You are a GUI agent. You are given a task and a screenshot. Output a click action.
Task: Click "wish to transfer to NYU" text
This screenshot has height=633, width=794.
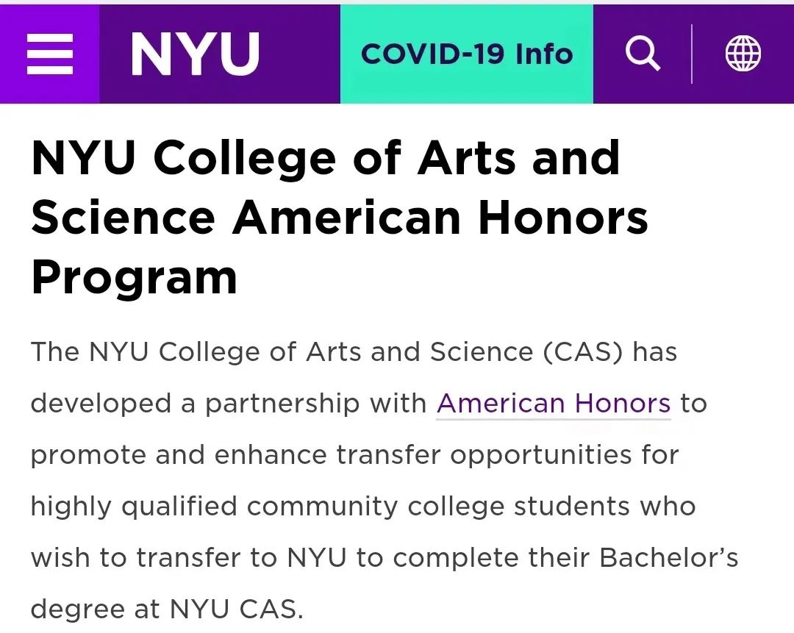point(189,557)
